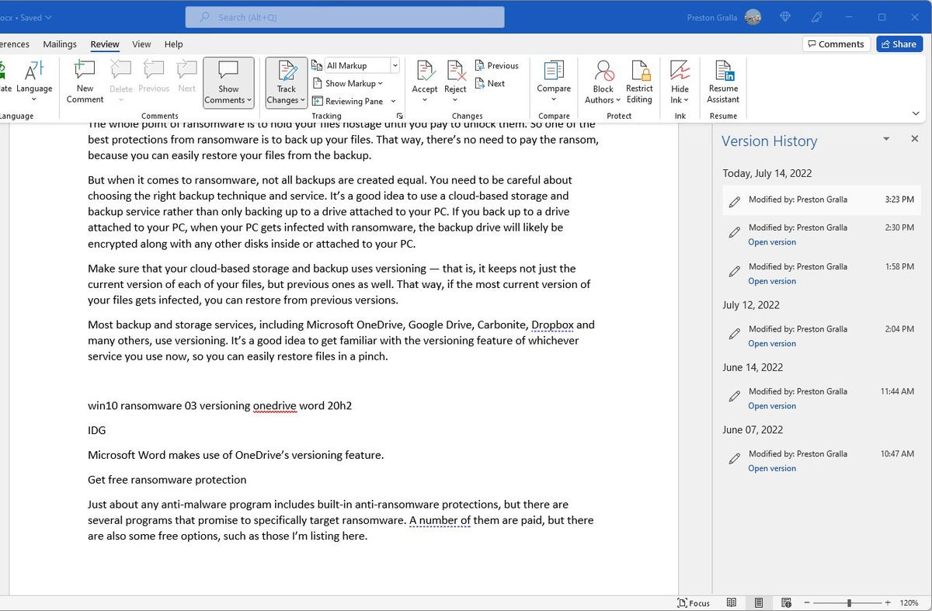Switch to Print Layout view icon
Viewport: 932px width, 611px height.
(x=759, y=602)
